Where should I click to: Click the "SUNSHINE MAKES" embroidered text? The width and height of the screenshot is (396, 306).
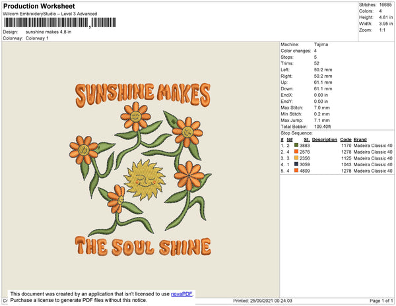143,93
